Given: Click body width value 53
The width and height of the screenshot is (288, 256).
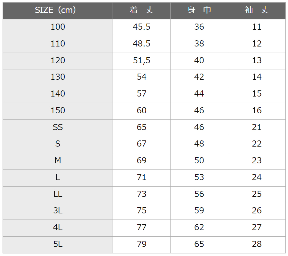Looking at the screenshot, I should 199,178.
